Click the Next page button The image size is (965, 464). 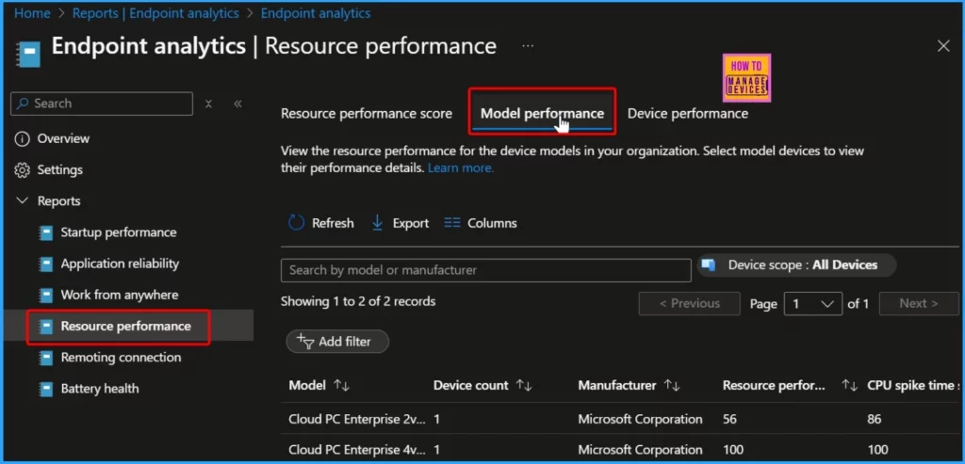919,304
